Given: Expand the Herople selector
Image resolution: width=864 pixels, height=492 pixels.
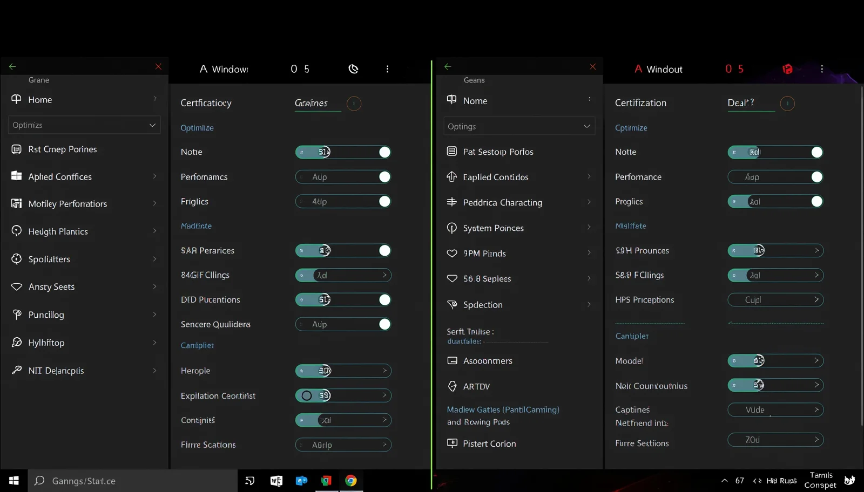Looking at the screenshot, I should 343,371.
